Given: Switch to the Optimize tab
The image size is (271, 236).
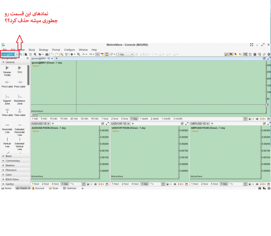Looking at the screenshot, I should coord(70,188).
